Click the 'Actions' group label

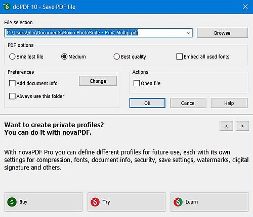140,72
